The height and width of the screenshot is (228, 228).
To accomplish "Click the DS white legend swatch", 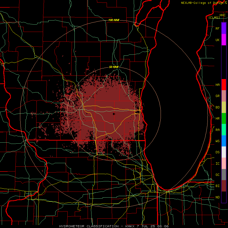I will point(224,152).
